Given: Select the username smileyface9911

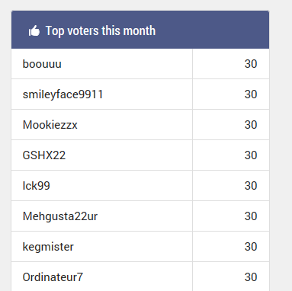Looking at the screenshot, I should point(63,94).
